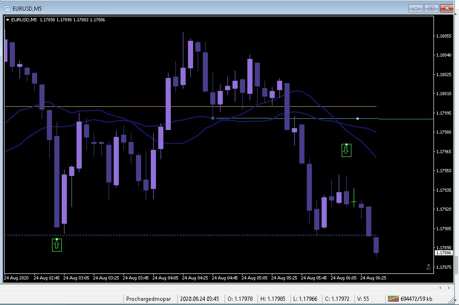Click the 1.17995 price axis label
This screenshot has width=459, height=305.
pyautogui.click(x=444, y=113)
